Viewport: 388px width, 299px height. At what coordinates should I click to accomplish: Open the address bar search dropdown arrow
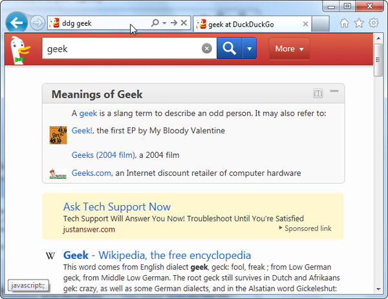point(165,23)
